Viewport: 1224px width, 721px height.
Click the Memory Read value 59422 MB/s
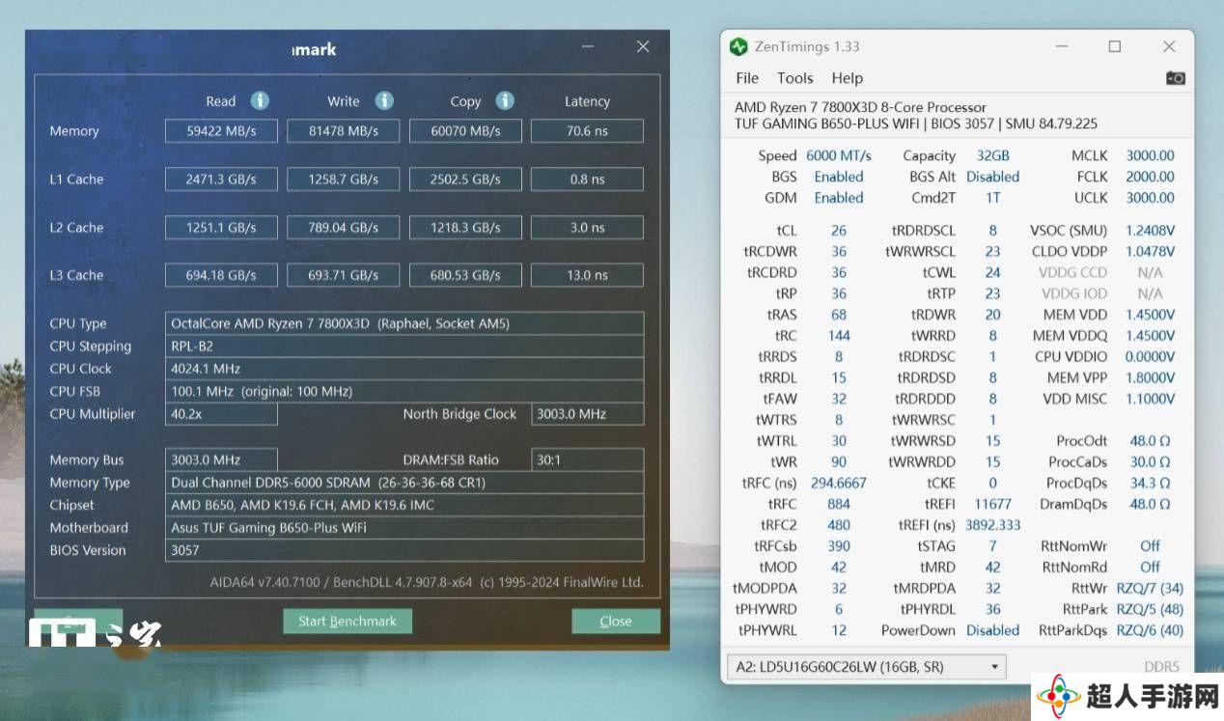[221, 131]
